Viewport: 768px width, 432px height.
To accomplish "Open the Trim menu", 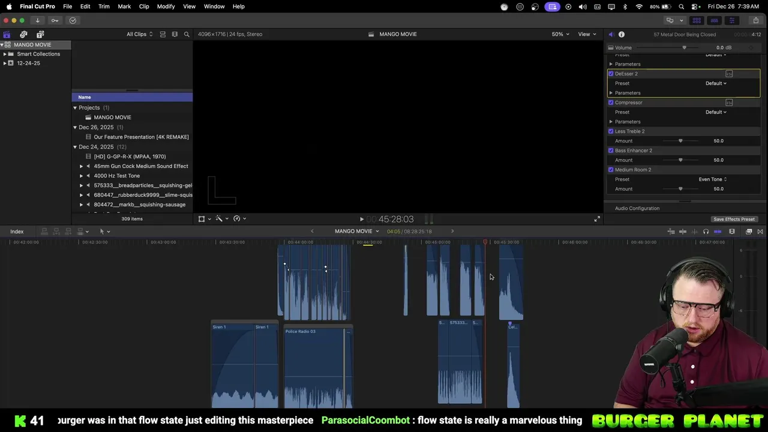I will pos(104,7).
